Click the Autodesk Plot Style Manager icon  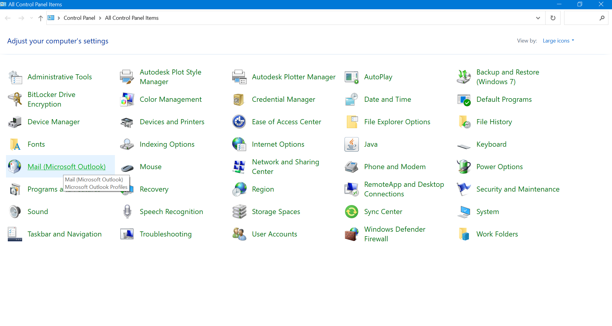(127, 77)
